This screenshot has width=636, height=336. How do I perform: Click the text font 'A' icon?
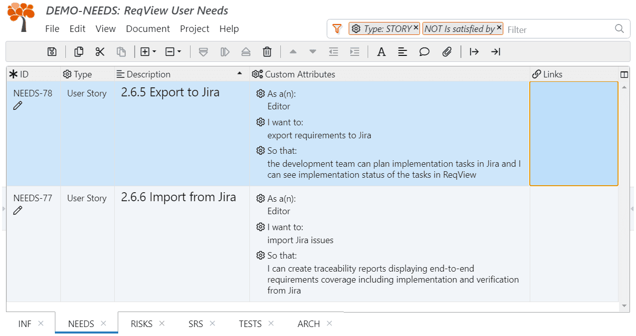click(x=382, y=52)
